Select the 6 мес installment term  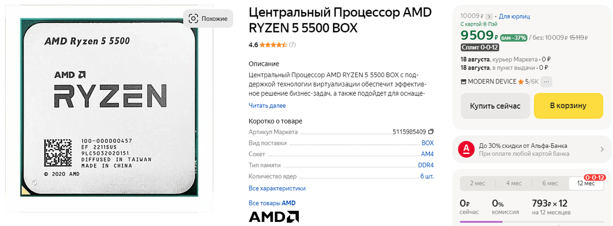tap(550, 183)
